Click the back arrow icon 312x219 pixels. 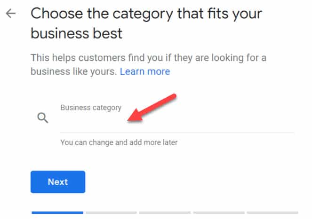click(10, 13)
